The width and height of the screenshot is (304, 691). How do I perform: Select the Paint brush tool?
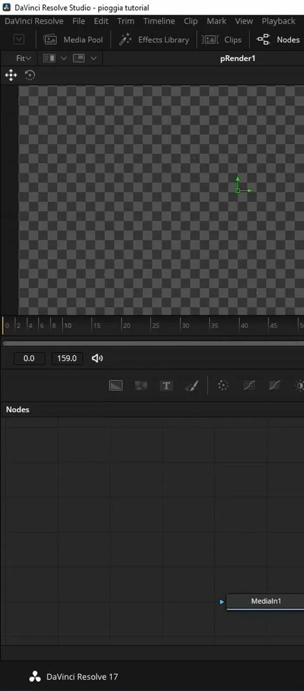192,385
